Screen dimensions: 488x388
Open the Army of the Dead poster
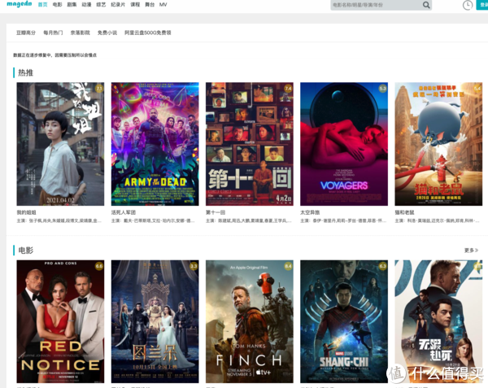pyautogui.click(x=155, y=144)
